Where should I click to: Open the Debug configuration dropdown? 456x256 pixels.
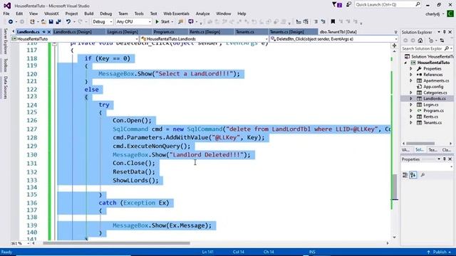[102, 22]
